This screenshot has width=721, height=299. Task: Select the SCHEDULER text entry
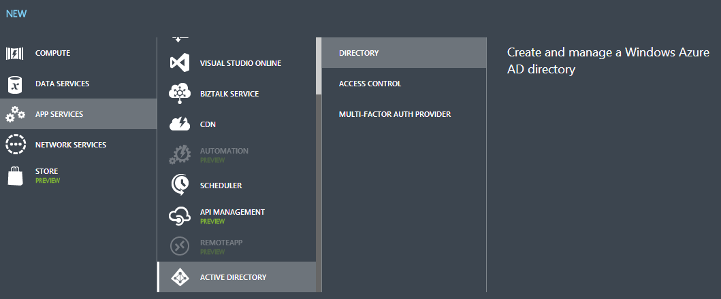click(221, 186)
